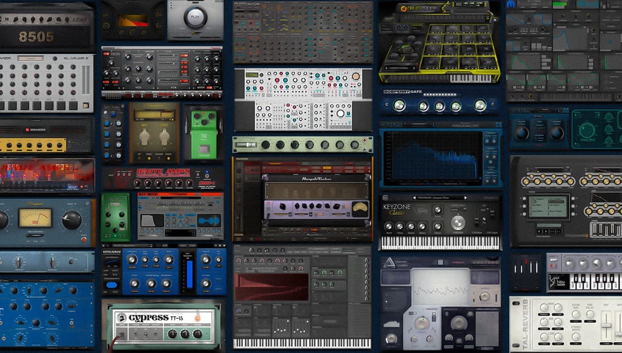Click the left chicken-head knob on the tan compressor
The height and width of the screenshot is (353, 622).
(x=144, y=137)
